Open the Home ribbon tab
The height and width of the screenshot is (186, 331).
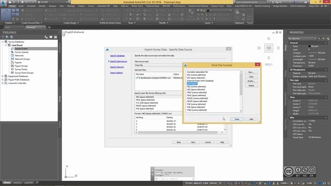[x=12, y=6]
